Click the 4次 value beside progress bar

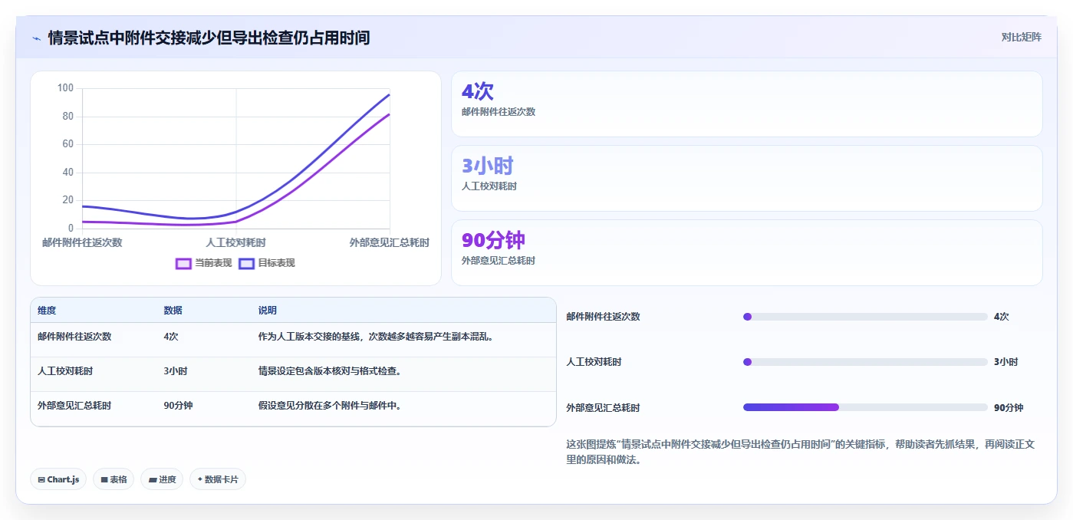click(1002, 317)
